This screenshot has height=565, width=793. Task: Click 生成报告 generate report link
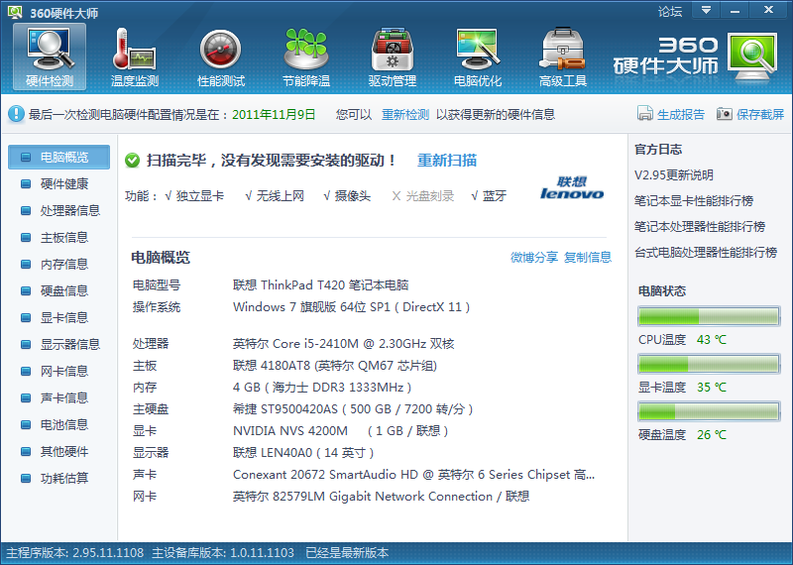coord(681,115)
